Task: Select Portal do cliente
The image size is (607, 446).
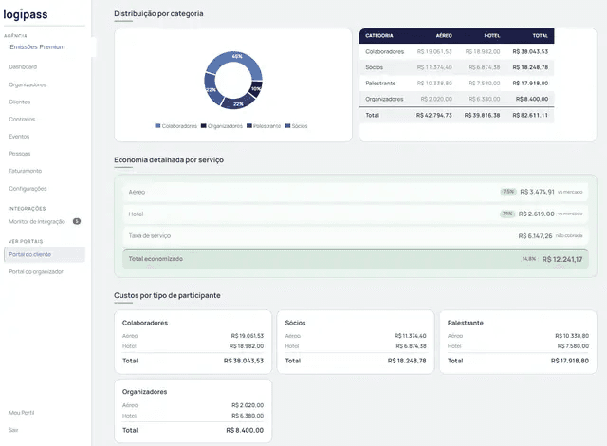Action: tap(45, 254)
